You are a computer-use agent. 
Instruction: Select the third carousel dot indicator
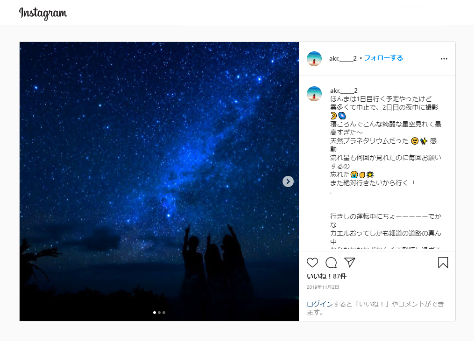[x=164, y=312]
